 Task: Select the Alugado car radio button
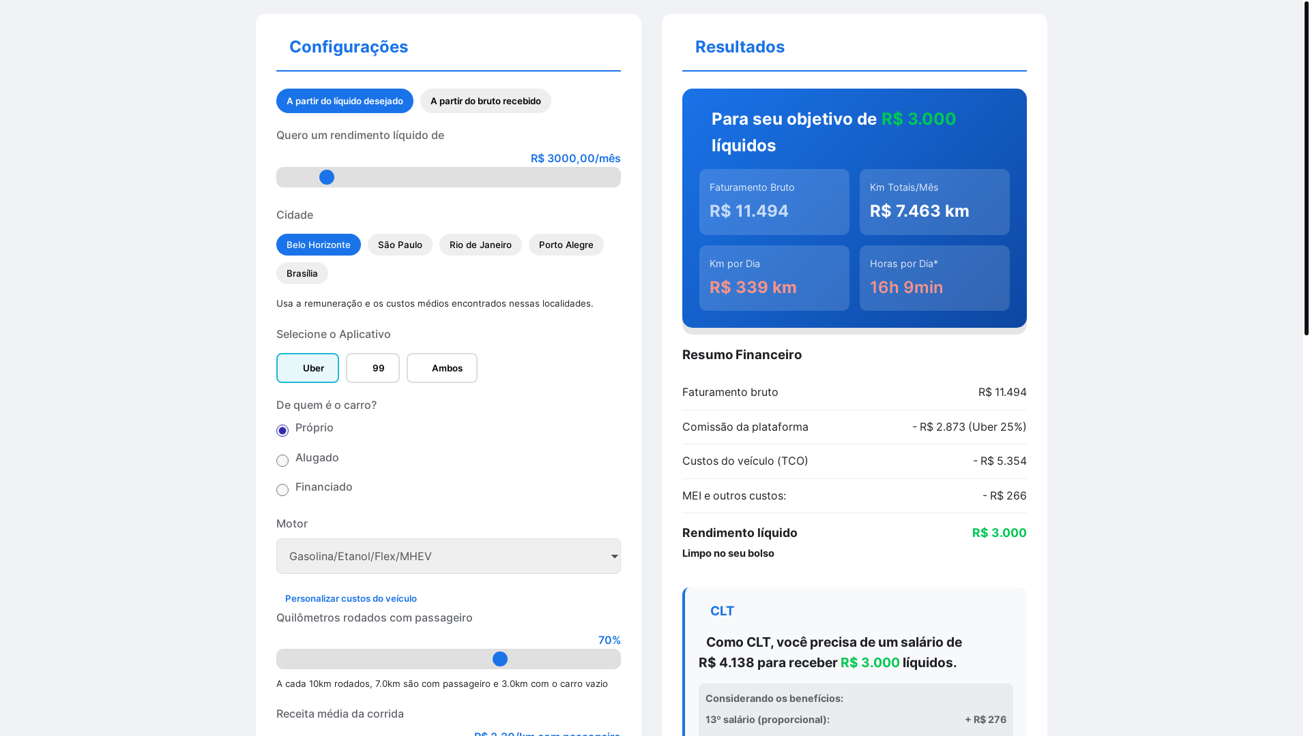tap(282, 461)
